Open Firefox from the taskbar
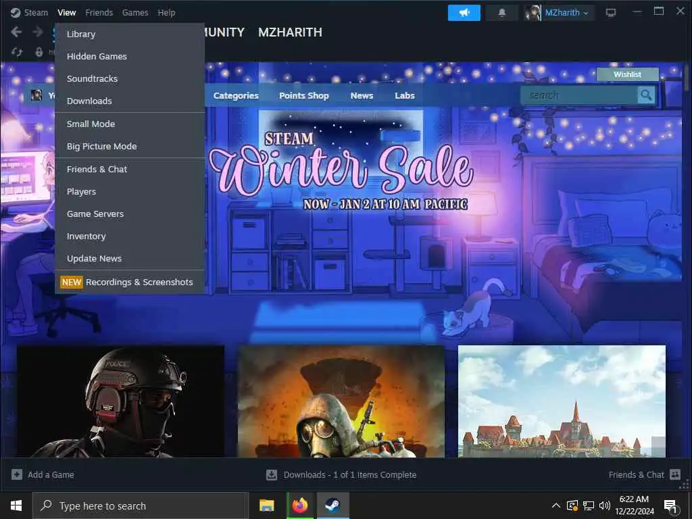Viewport: 692px width, 519px height. click(x=300, y=505)
